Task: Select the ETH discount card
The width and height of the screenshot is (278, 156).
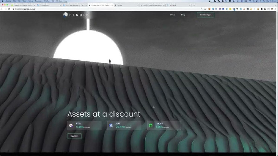Action: point(84,125)
